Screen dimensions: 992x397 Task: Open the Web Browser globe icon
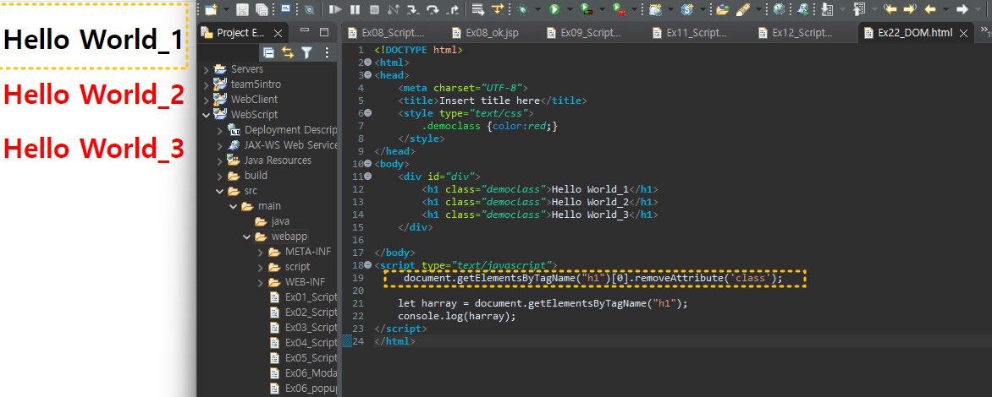[x=779, y=9]
